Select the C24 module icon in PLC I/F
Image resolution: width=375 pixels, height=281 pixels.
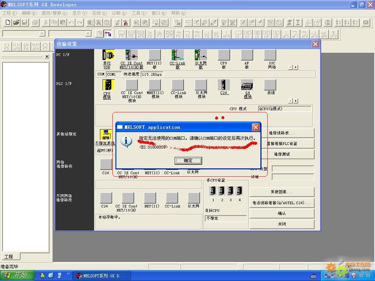tap(224, 85)
